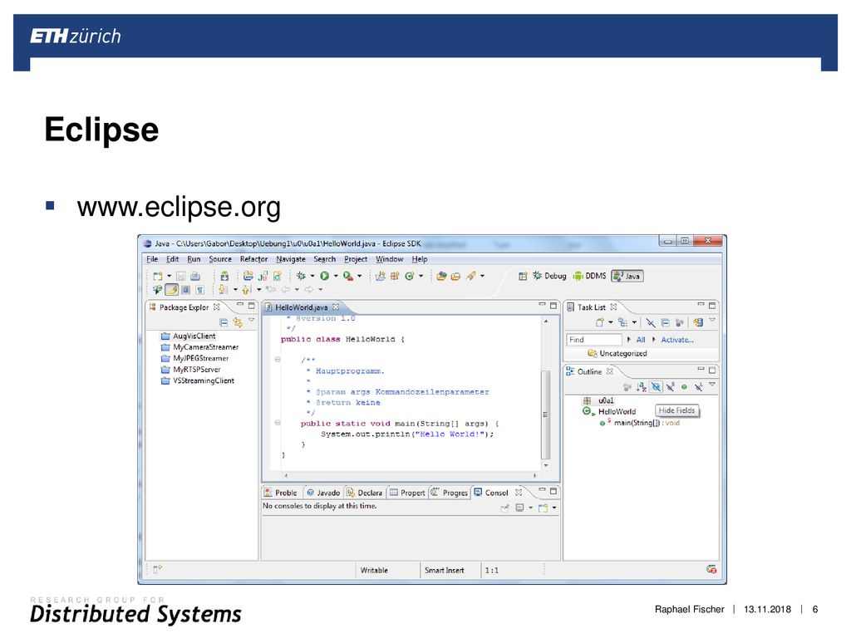The width and height of the screenshot is (851, 638).
Task: Click the status bar icon at the far right
Action: [711, 569]
